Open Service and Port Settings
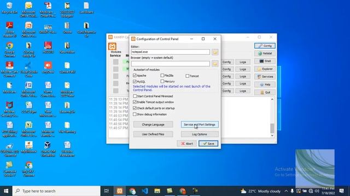The image size is (350, 196). tap(200, 125)
